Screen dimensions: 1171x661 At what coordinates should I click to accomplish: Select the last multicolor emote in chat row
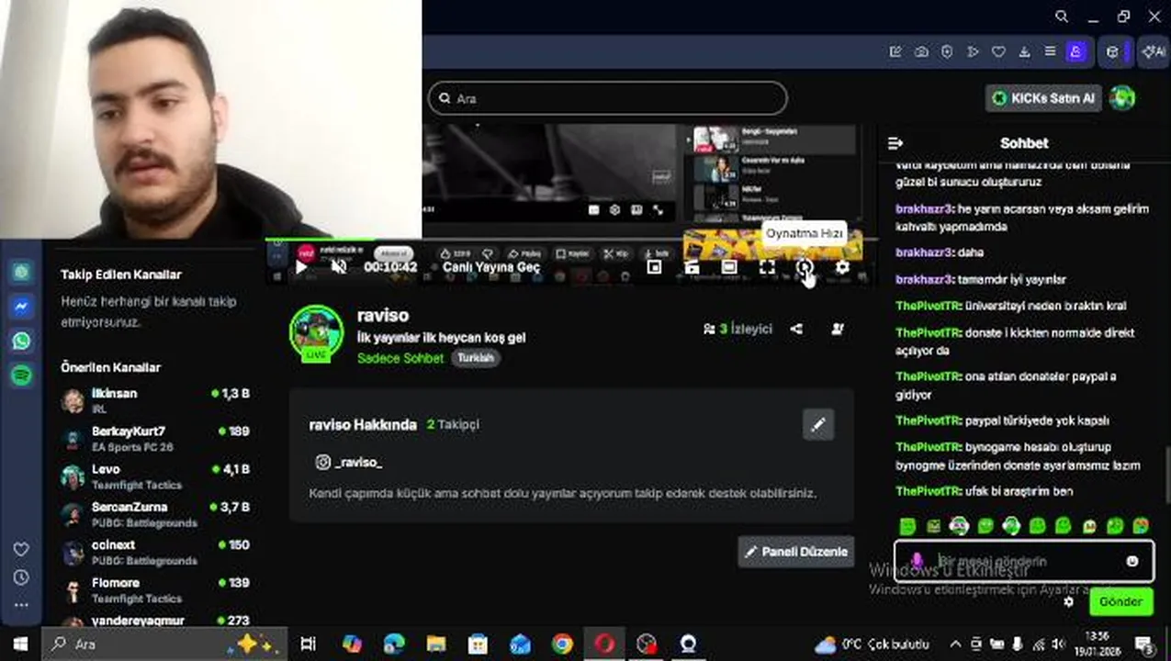click(1141, 526)
